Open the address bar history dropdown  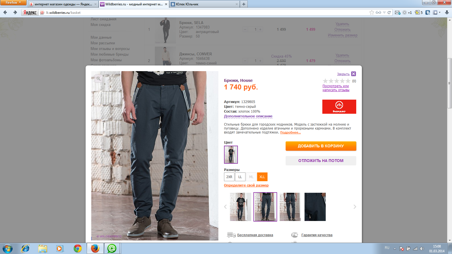384,12
